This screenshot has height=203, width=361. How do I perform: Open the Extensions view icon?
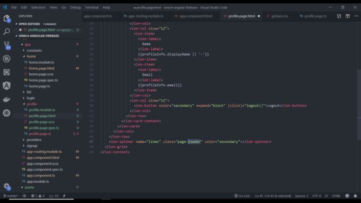[x=6, y=72]
